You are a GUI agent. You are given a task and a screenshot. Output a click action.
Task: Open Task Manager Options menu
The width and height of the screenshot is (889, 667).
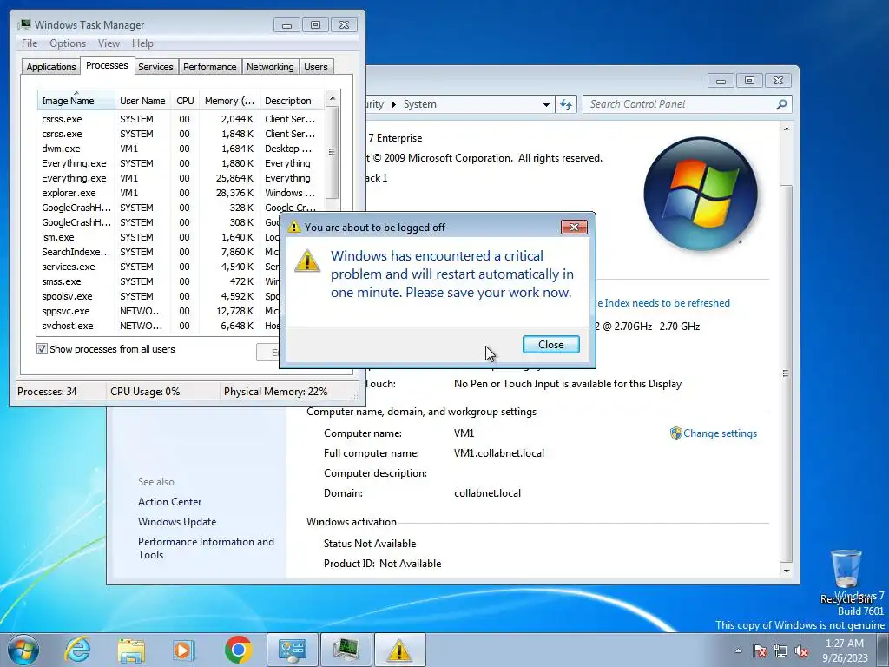click(68, 43)
